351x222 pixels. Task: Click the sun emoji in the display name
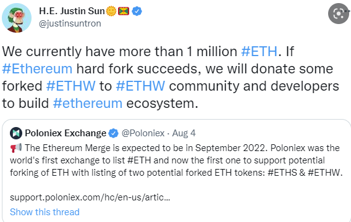(x=111, y=11)
